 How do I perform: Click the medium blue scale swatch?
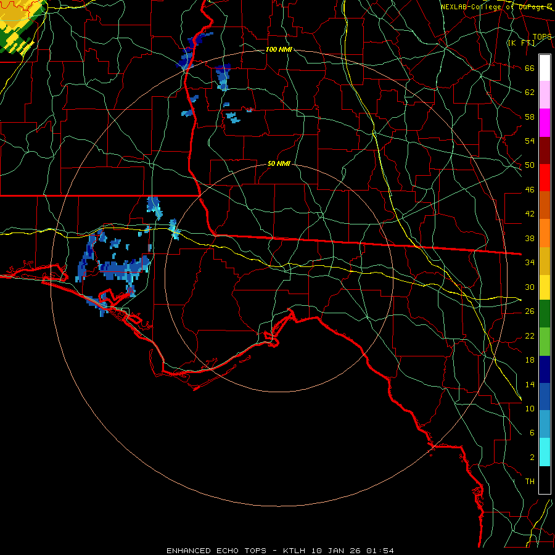pyautogui.click(x=545, y=397)
